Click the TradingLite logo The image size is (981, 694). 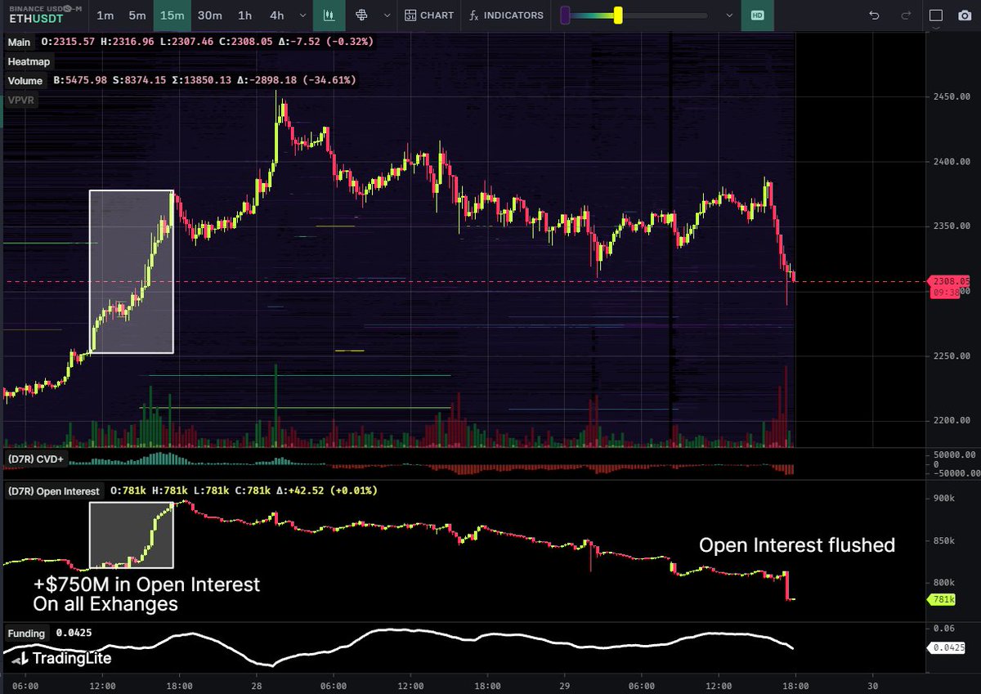(57, 658)
